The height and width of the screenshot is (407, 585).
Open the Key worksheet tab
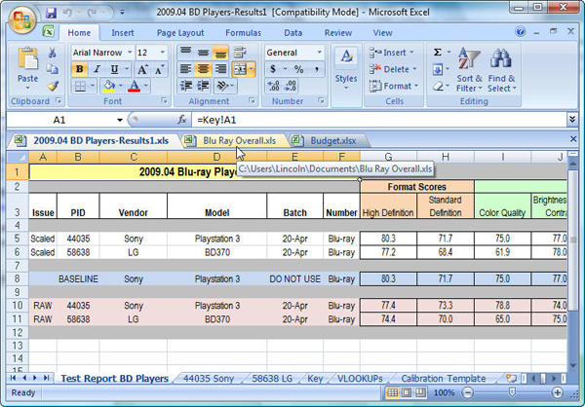316,378
